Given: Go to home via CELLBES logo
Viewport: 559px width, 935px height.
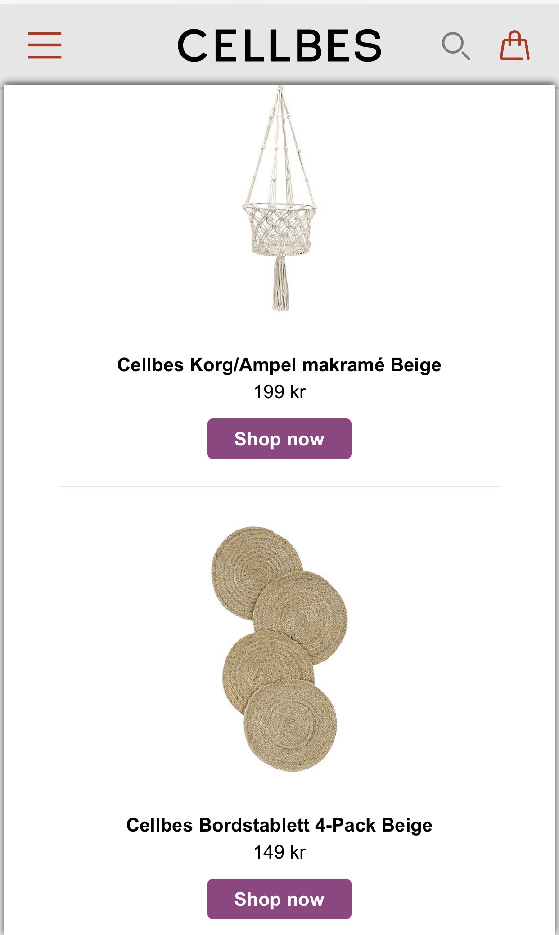Looking at the screenshot, I should point(279,45).
